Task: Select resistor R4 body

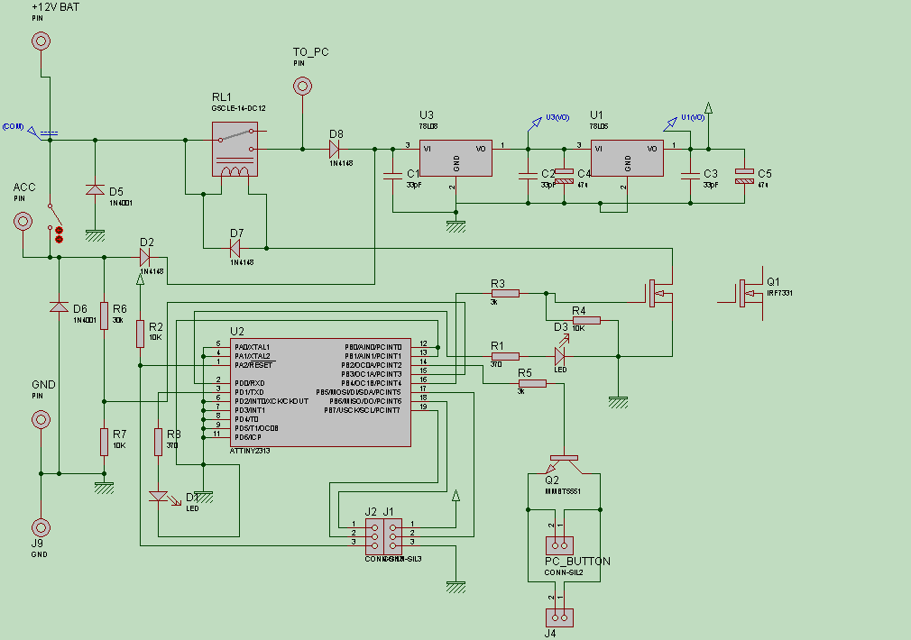Action: pos(586,320)
